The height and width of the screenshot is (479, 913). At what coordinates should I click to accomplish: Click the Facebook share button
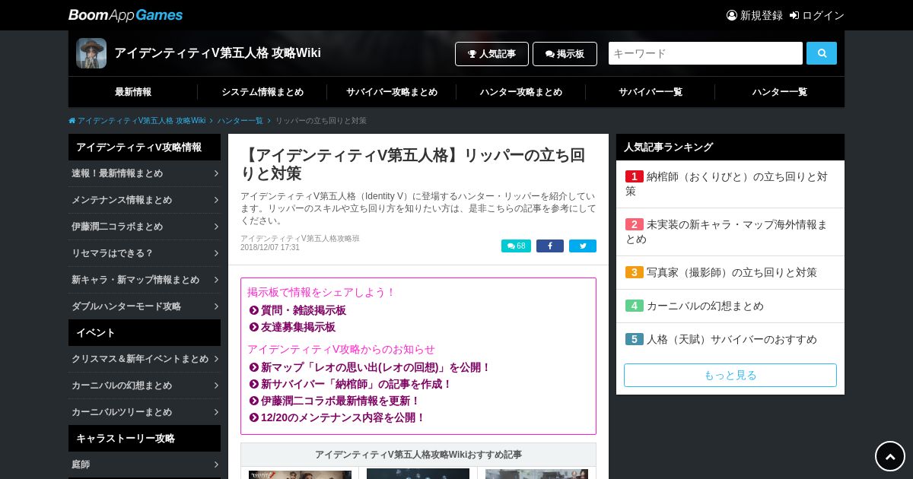550,246
